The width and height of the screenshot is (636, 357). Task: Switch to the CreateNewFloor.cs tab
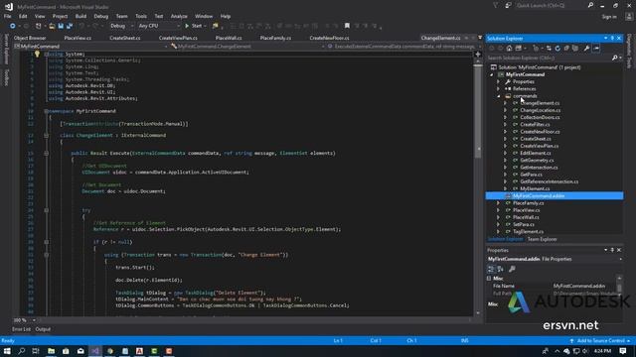(x=329, y=38)
